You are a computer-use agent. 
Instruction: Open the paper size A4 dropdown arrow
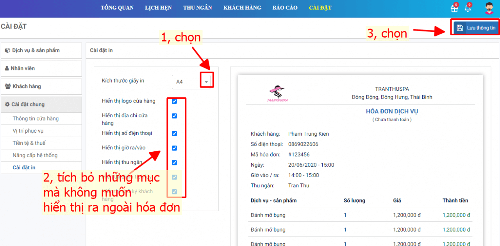206,82
